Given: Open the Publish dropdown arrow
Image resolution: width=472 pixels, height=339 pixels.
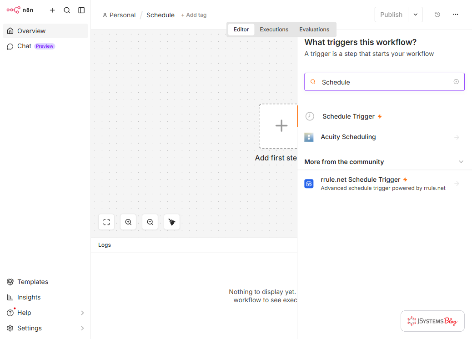Looking at the screenshot, I should [x=416, y=15].
